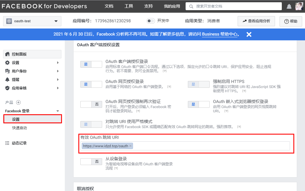Select 设置 under Facebook 登录

(33, 119)
